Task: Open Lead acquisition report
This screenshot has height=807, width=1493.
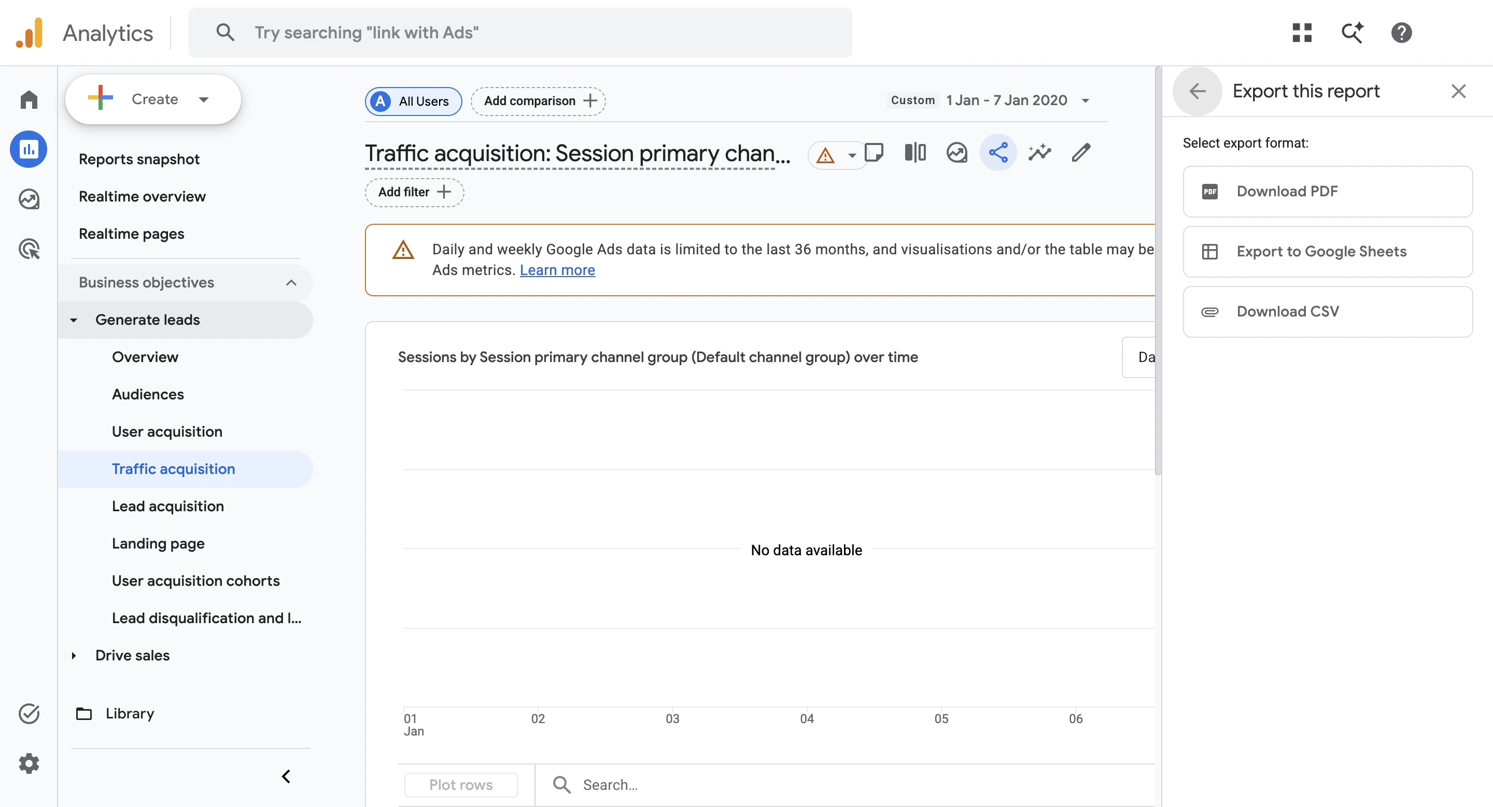Action: coord(168,506)
